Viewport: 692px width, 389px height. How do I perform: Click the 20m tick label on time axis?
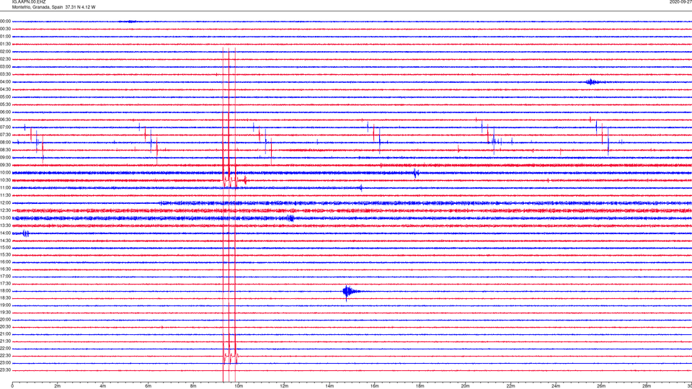[465, 386]
